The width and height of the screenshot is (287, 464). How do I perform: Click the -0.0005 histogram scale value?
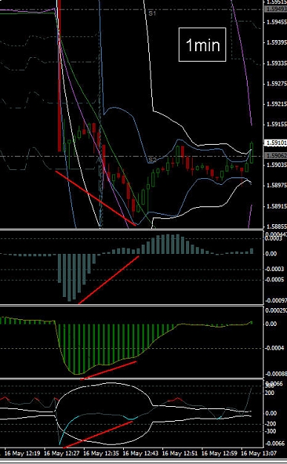(275, 280)
